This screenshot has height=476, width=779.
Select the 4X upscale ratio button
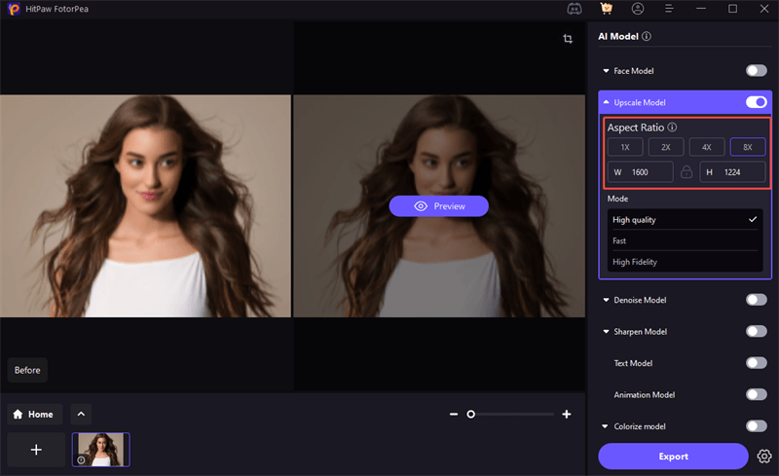coord(707,147)
